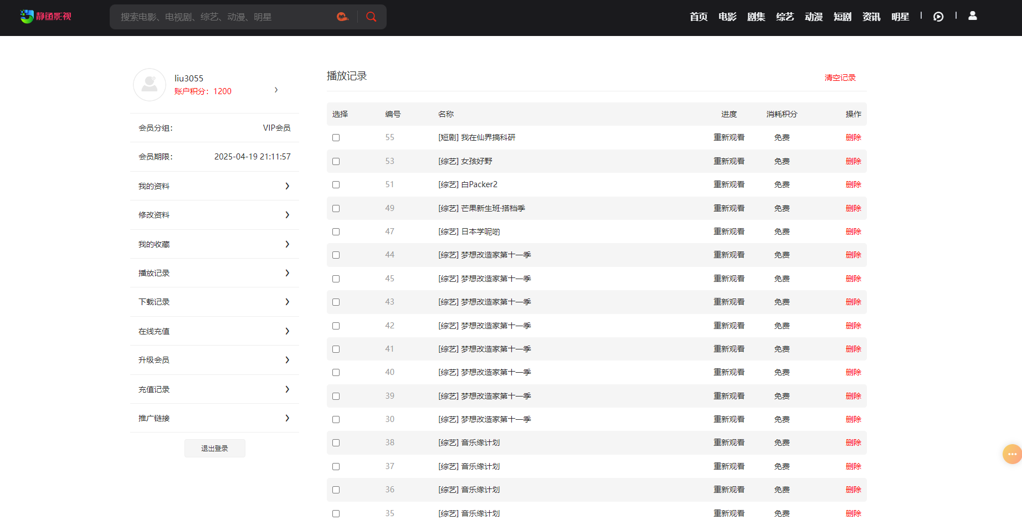Screen dimensions: 1022x525
Task: Go to the 电影 navigation tab
Action: coord(727,17)
